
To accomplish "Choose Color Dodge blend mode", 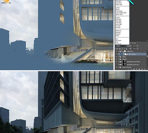I will (119, 11).
